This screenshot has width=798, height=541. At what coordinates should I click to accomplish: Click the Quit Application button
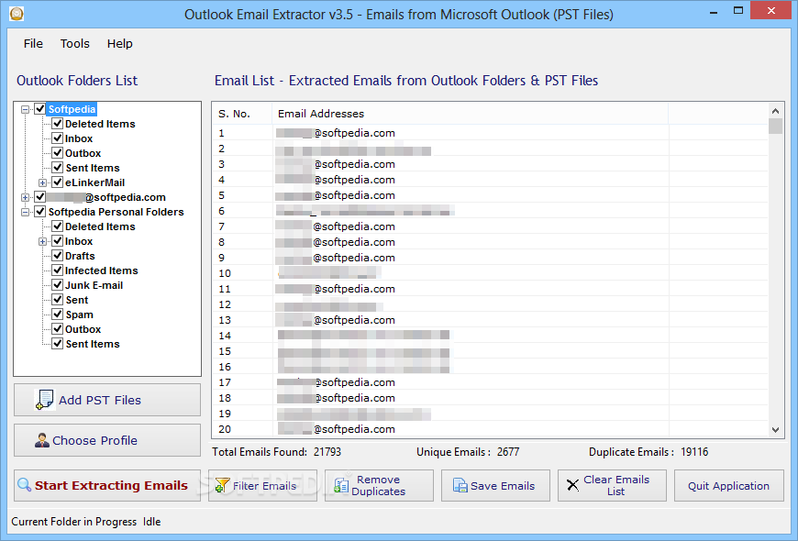pyautogui.click(x=729, y=486)
